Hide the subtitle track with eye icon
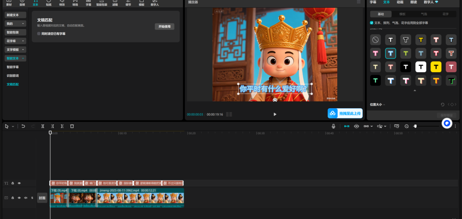The width and height of the screenshot is (462, 219). coord(19,183)
